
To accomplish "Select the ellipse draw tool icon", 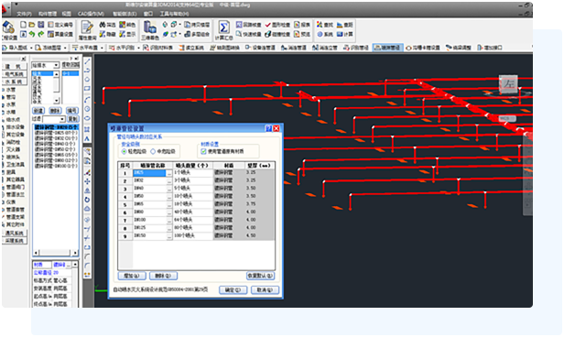I will coord(87,118).
